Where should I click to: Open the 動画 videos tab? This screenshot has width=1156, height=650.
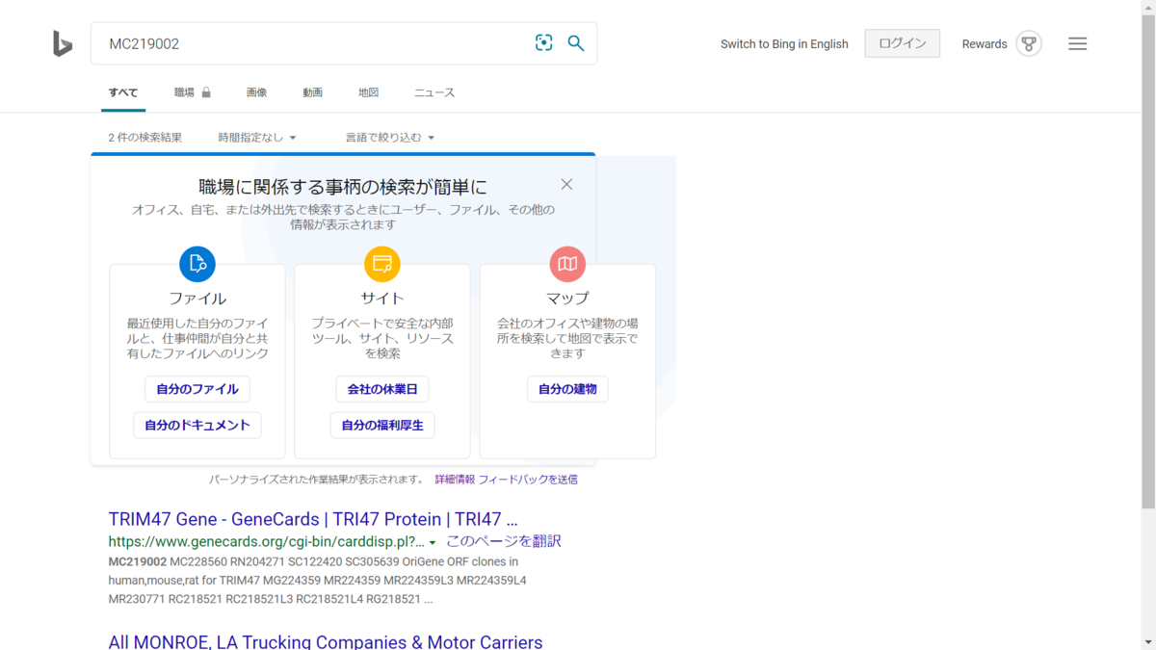click(x=312, y=92)
